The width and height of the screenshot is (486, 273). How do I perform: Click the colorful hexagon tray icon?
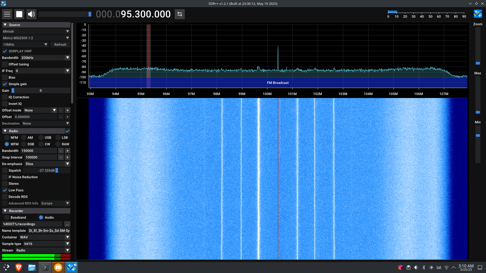(x=401, y=267)
